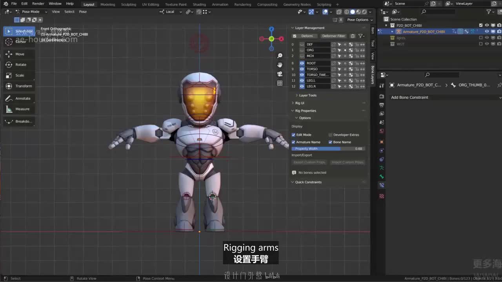The width and height of the screenshot is (502, 282).
Task: Toggle camera view icon in viewport
Action: (280, 74)
